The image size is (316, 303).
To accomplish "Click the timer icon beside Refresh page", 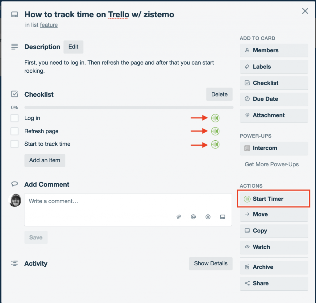I will pos(215,131).
